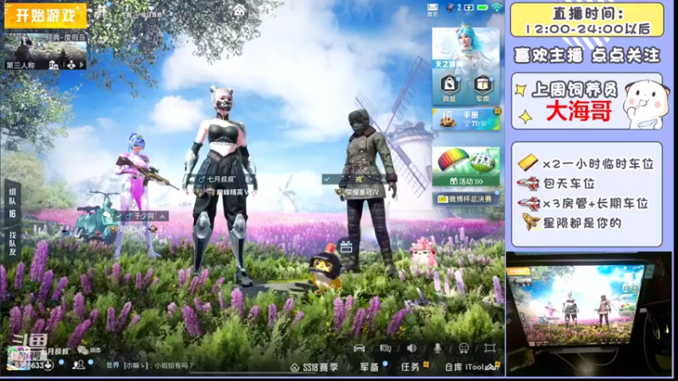Select the 组队 team tab on left sidebar
This screenshot has height=381, width=678.
[13, 202]
